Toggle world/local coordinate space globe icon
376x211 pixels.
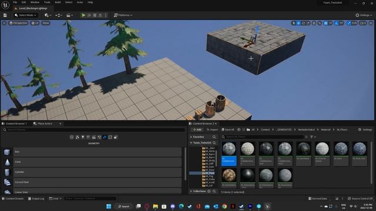(314, 23)
